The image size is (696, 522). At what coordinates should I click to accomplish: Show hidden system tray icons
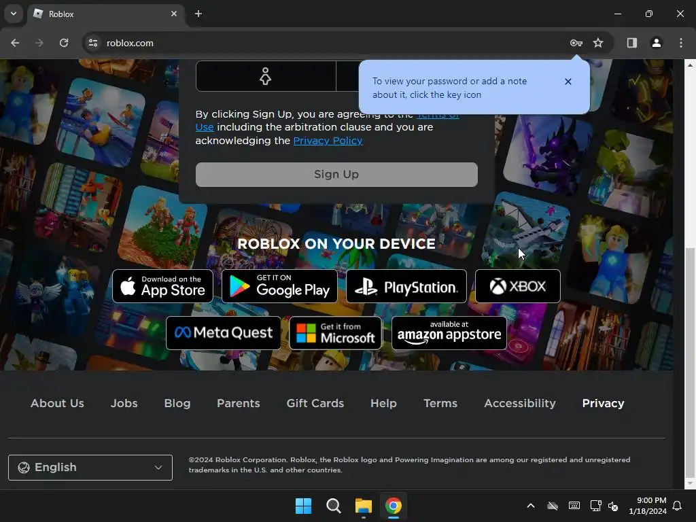[x=530, y=506]
